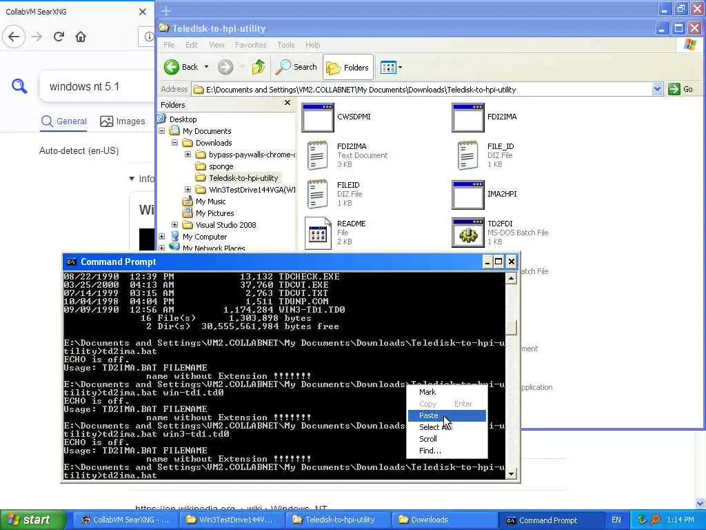Toggle the Folders pane button
706x530 pixels.
347,67
